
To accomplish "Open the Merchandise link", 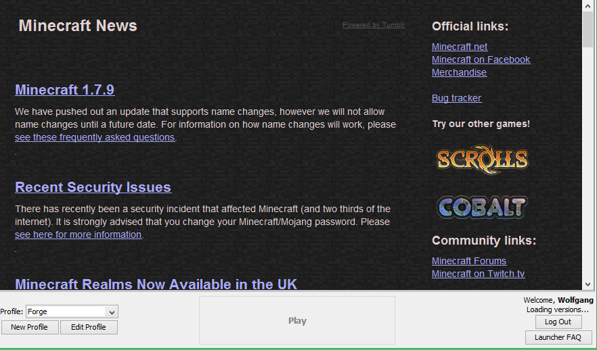I will click(459, 72).
